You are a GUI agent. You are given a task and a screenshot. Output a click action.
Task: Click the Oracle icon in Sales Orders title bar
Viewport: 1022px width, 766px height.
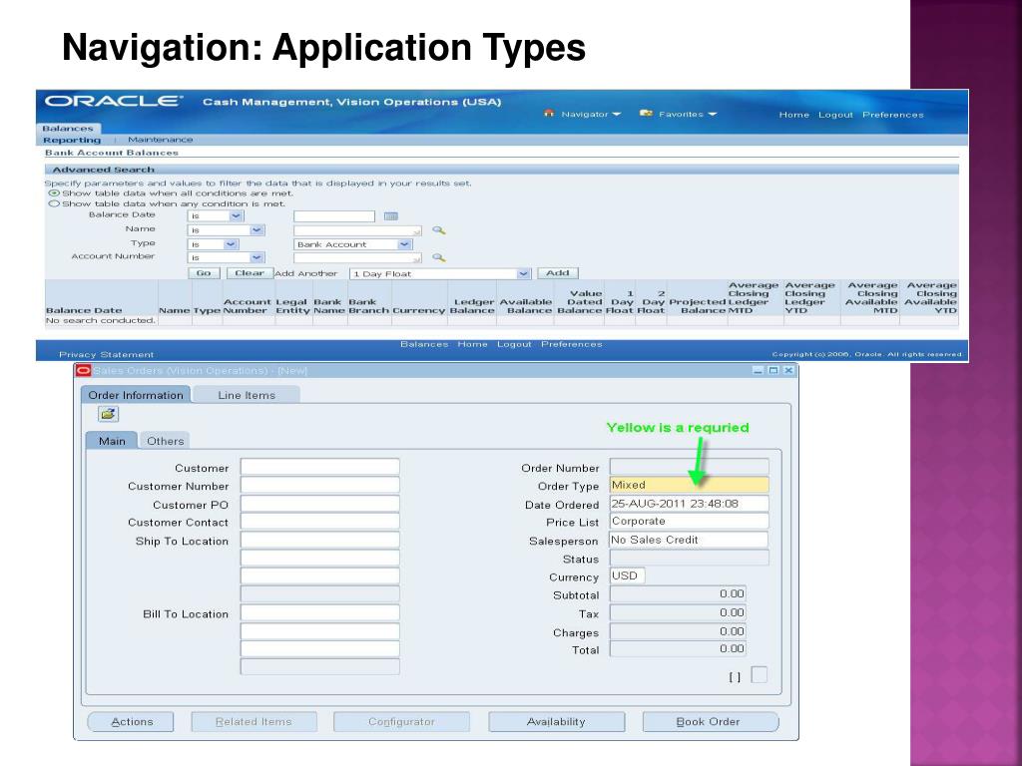tap(84, 371)
